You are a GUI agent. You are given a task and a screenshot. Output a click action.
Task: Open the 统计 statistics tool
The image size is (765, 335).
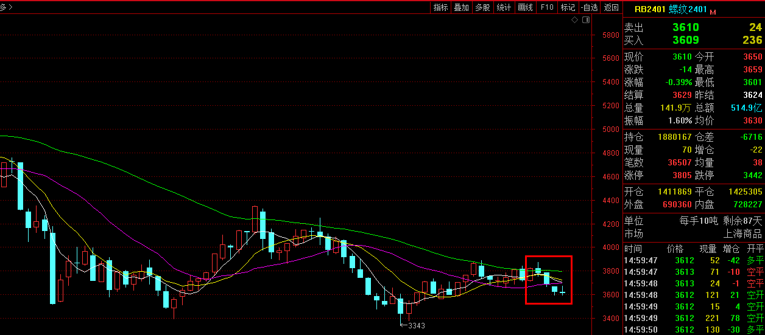(x=504, y=7)
